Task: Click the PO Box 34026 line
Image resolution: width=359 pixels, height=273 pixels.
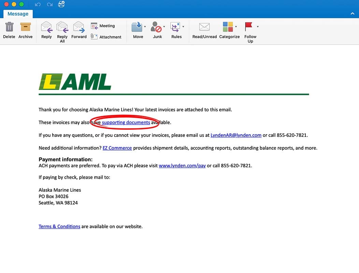Action: tap(53, 197)
